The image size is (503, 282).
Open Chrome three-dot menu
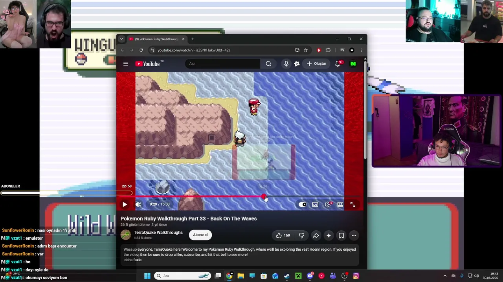361,50
